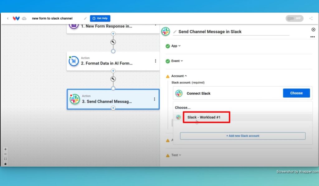Expand the Event section
This screenshot has height=186, width=319.
pos(177,61)
